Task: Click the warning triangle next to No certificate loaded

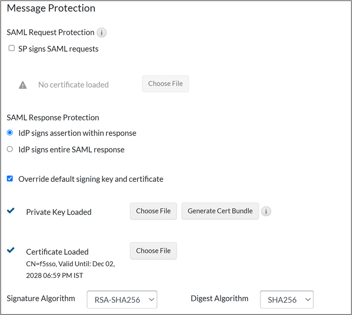Action: 23,85
